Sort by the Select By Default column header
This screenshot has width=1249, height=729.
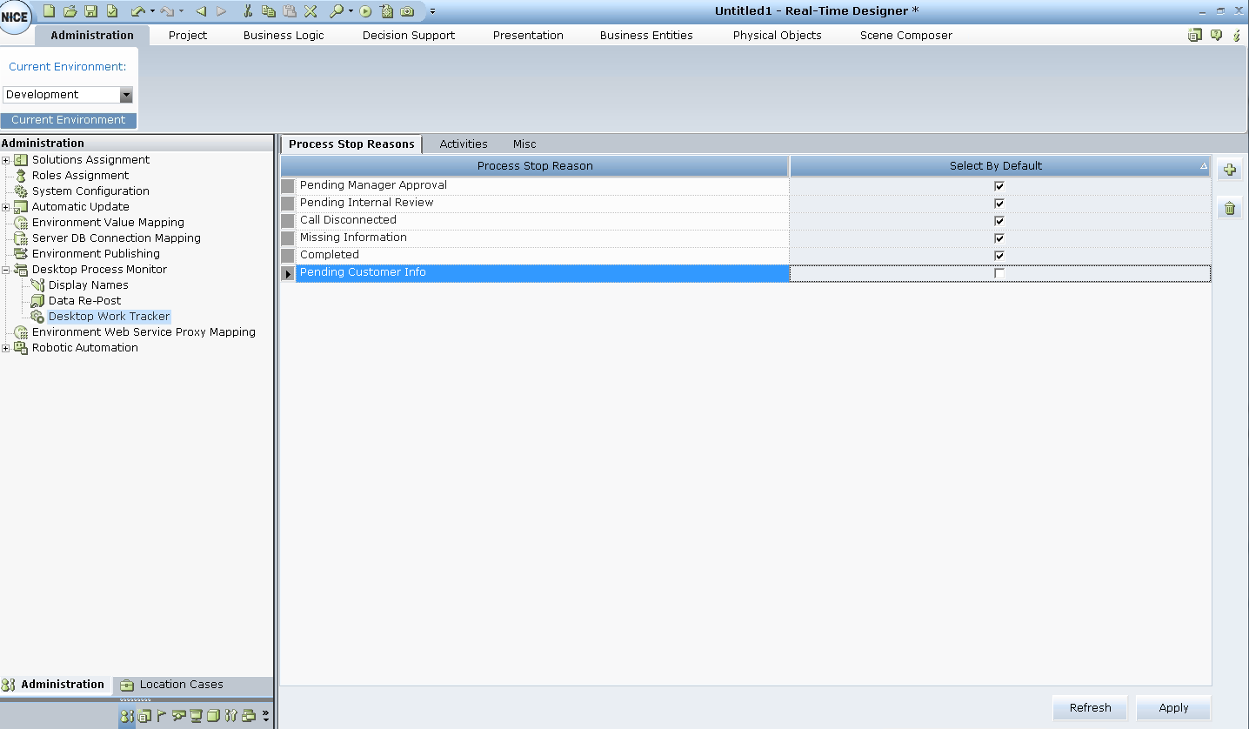(999, 166)
